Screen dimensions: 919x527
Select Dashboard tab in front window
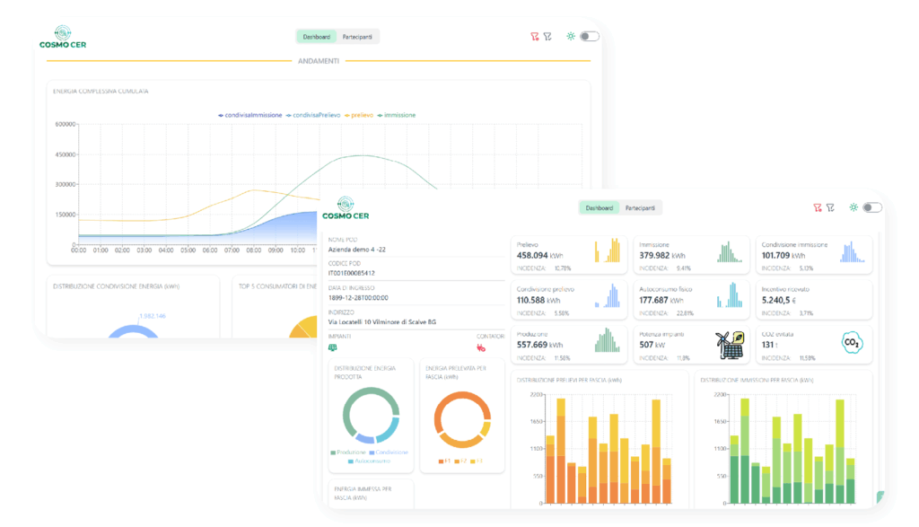pyautogui.click(x=599, y=207)
